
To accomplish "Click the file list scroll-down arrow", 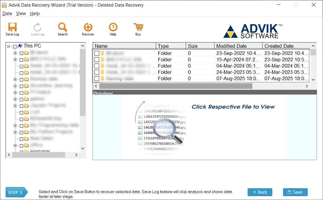I will tap(313, 80).
